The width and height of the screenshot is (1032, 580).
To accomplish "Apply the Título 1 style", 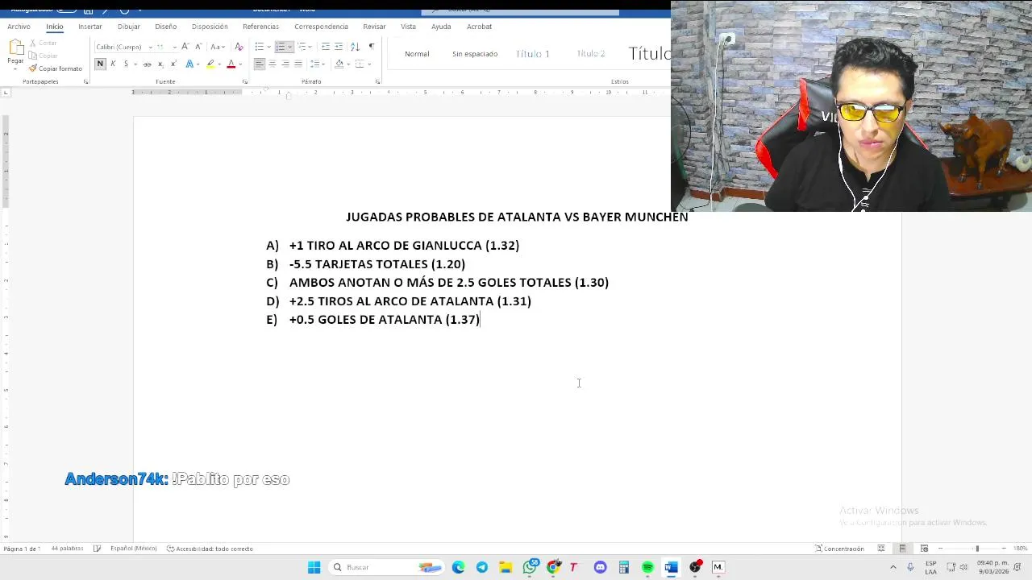I will (533, 54).
